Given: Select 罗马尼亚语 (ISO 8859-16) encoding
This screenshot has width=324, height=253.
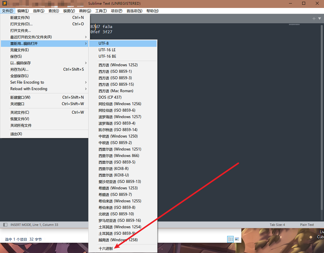Looking at the screenshot, I should [x=123, y=220].
